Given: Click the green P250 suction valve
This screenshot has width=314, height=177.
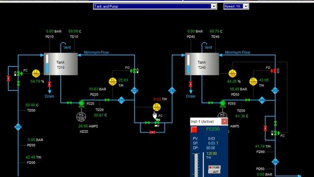Looking at the screenshot, I should click(210, 103).
